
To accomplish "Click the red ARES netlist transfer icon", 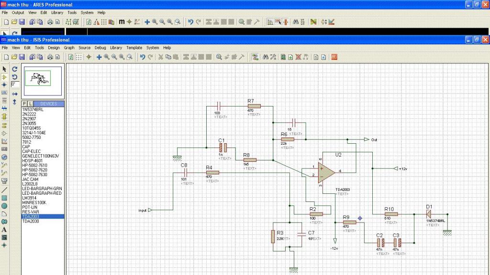I will click(334, 57).
